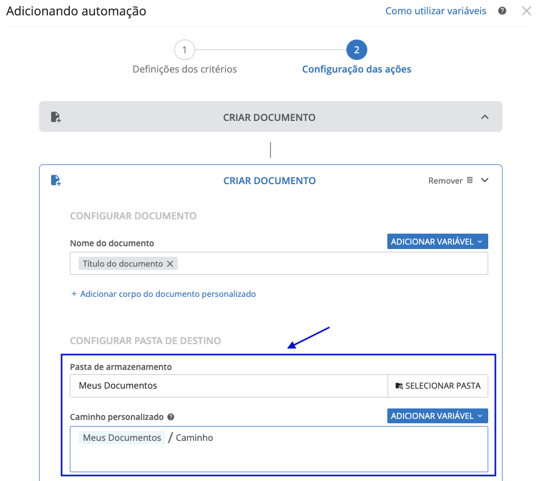The width and height of the screenshot is (541, 481).
Task: Click the folder search icon in Selecionar Pasta
Action: point(399,386)
